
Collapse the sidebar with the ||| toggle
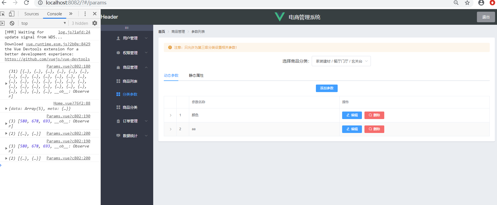[127, 28]
